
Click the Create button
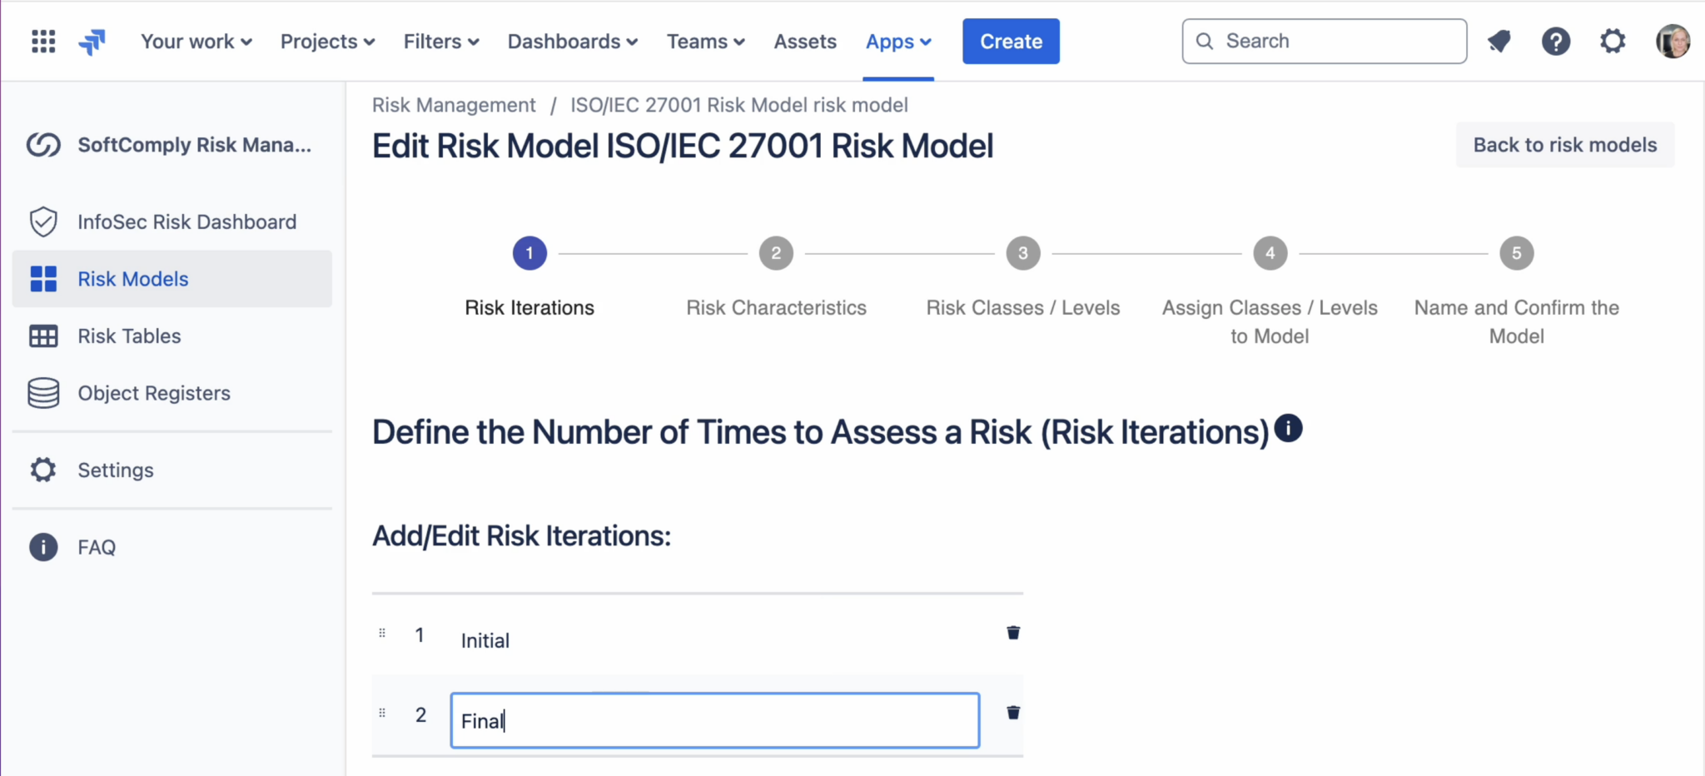tap(1010, 41)
